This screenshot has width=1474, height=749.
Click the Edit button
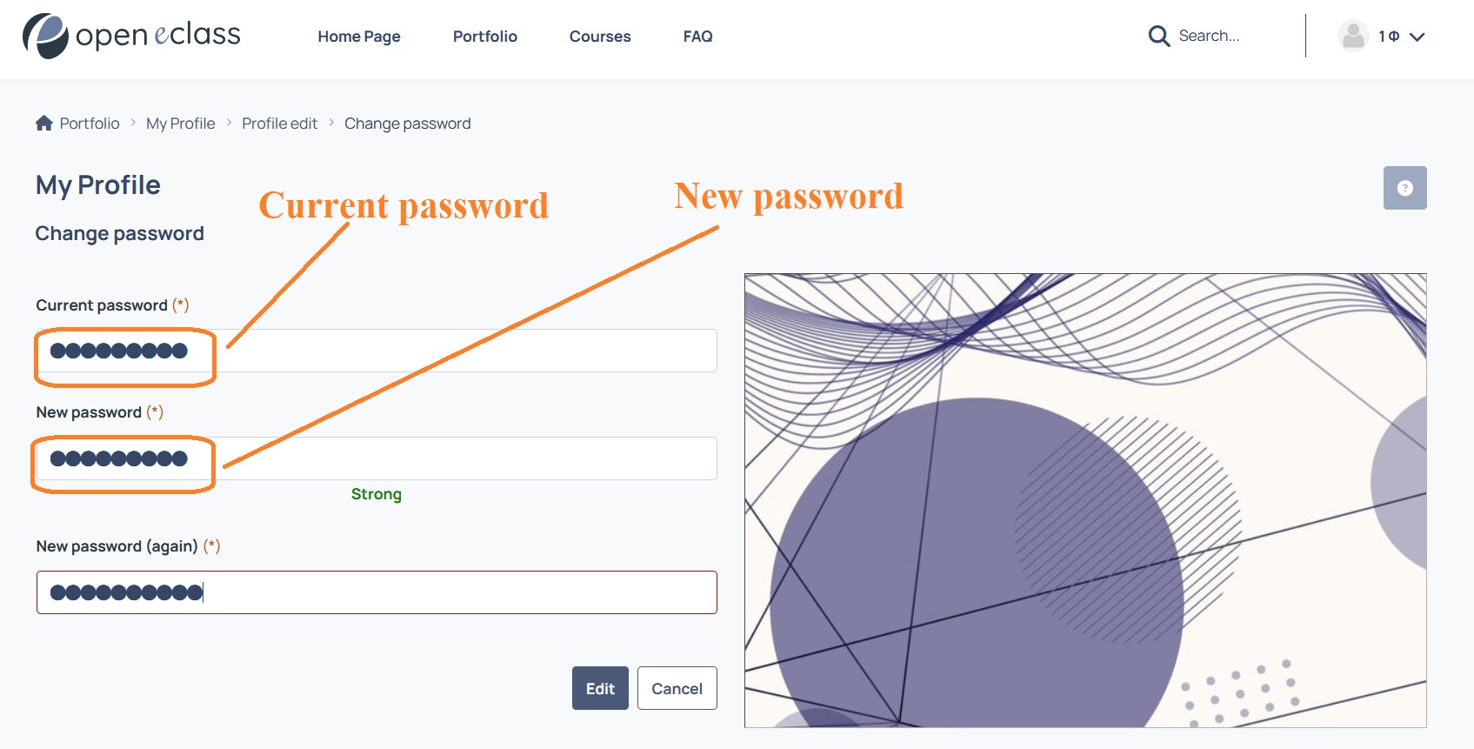coord(600,688)
